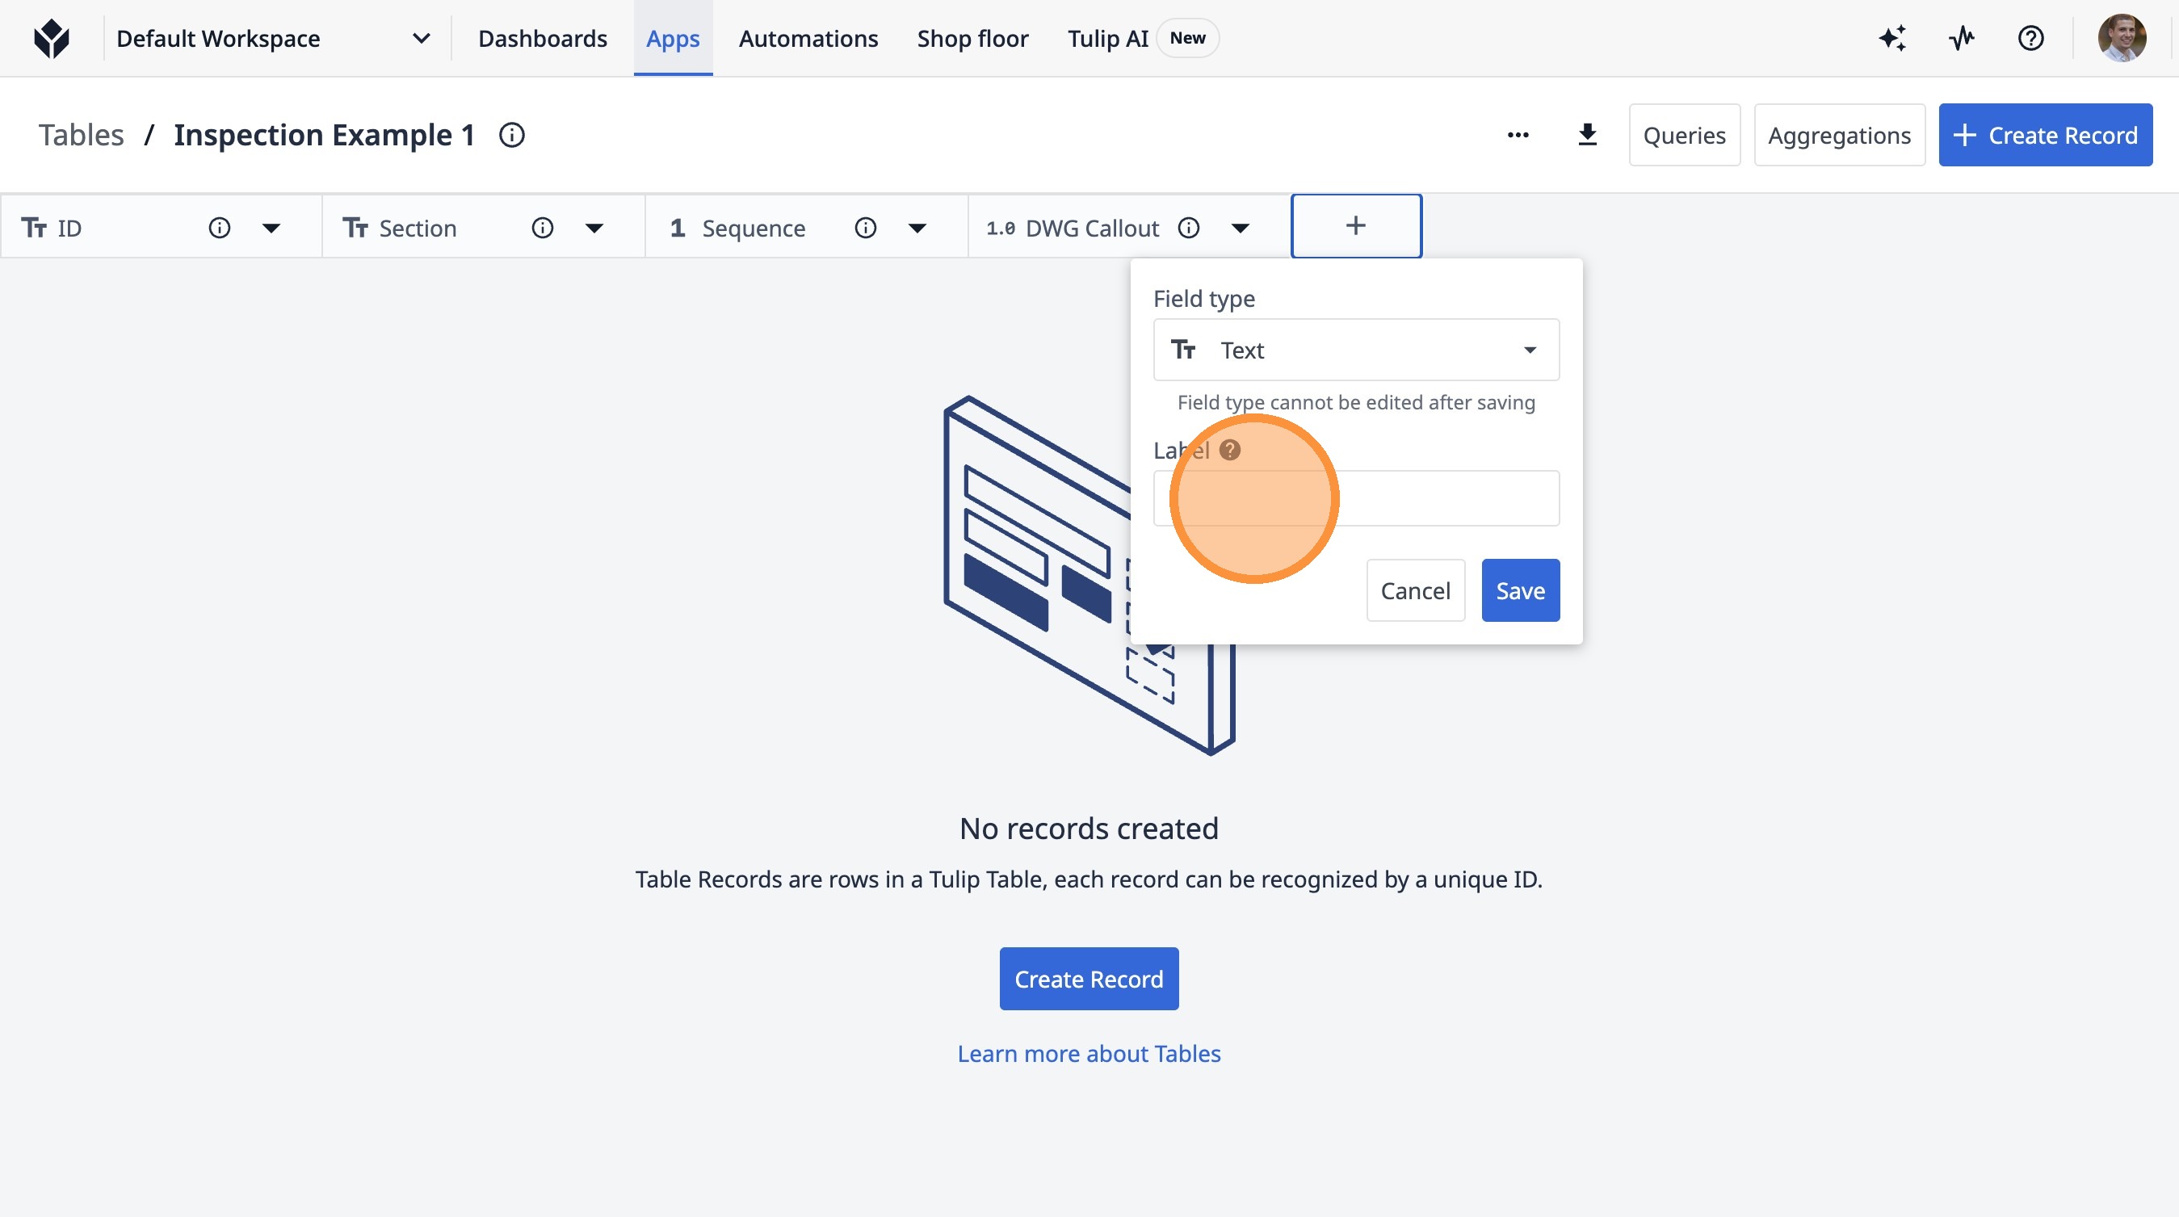The width and height of the screenshot is (2179, 1217).
Task: Expand the Field type Text dropdown
Action: (x=1355, y=350)
